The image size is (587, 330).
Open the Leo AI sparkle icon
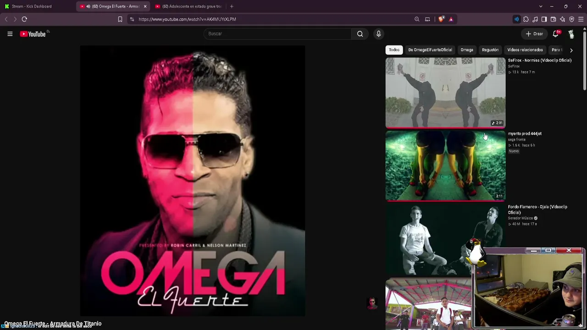[x=562, y=19]
